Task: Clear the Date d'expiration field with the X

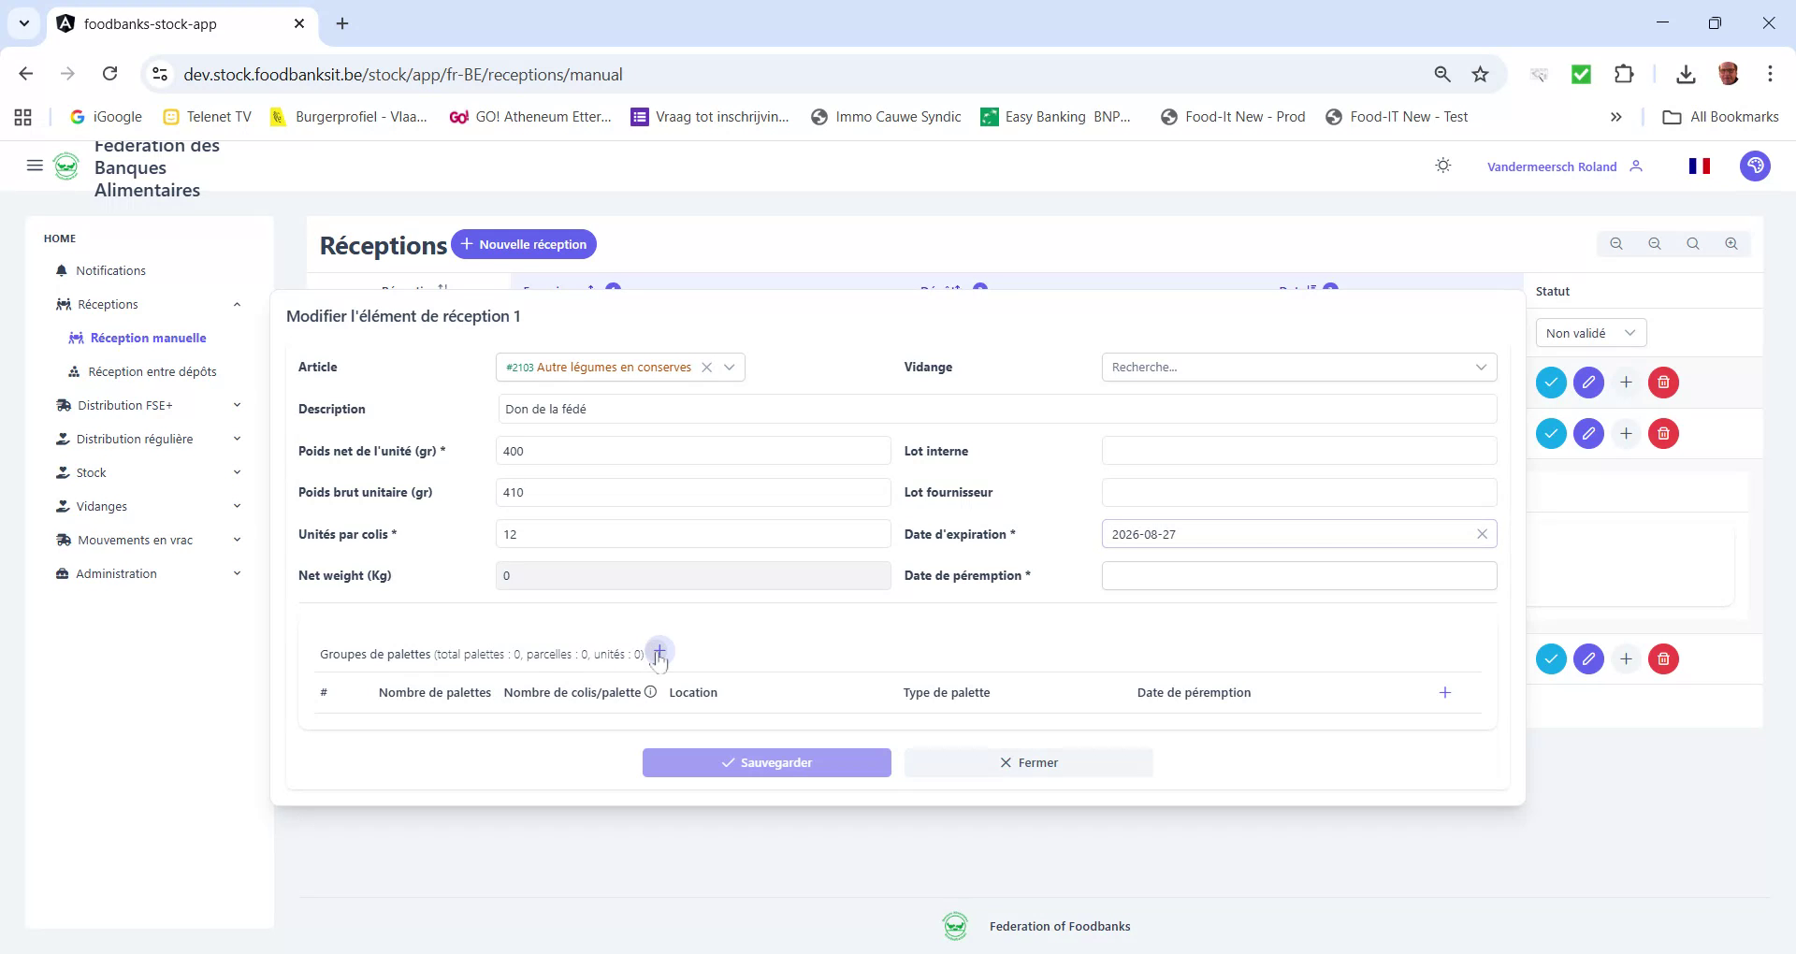Action: pos(1482,533)
